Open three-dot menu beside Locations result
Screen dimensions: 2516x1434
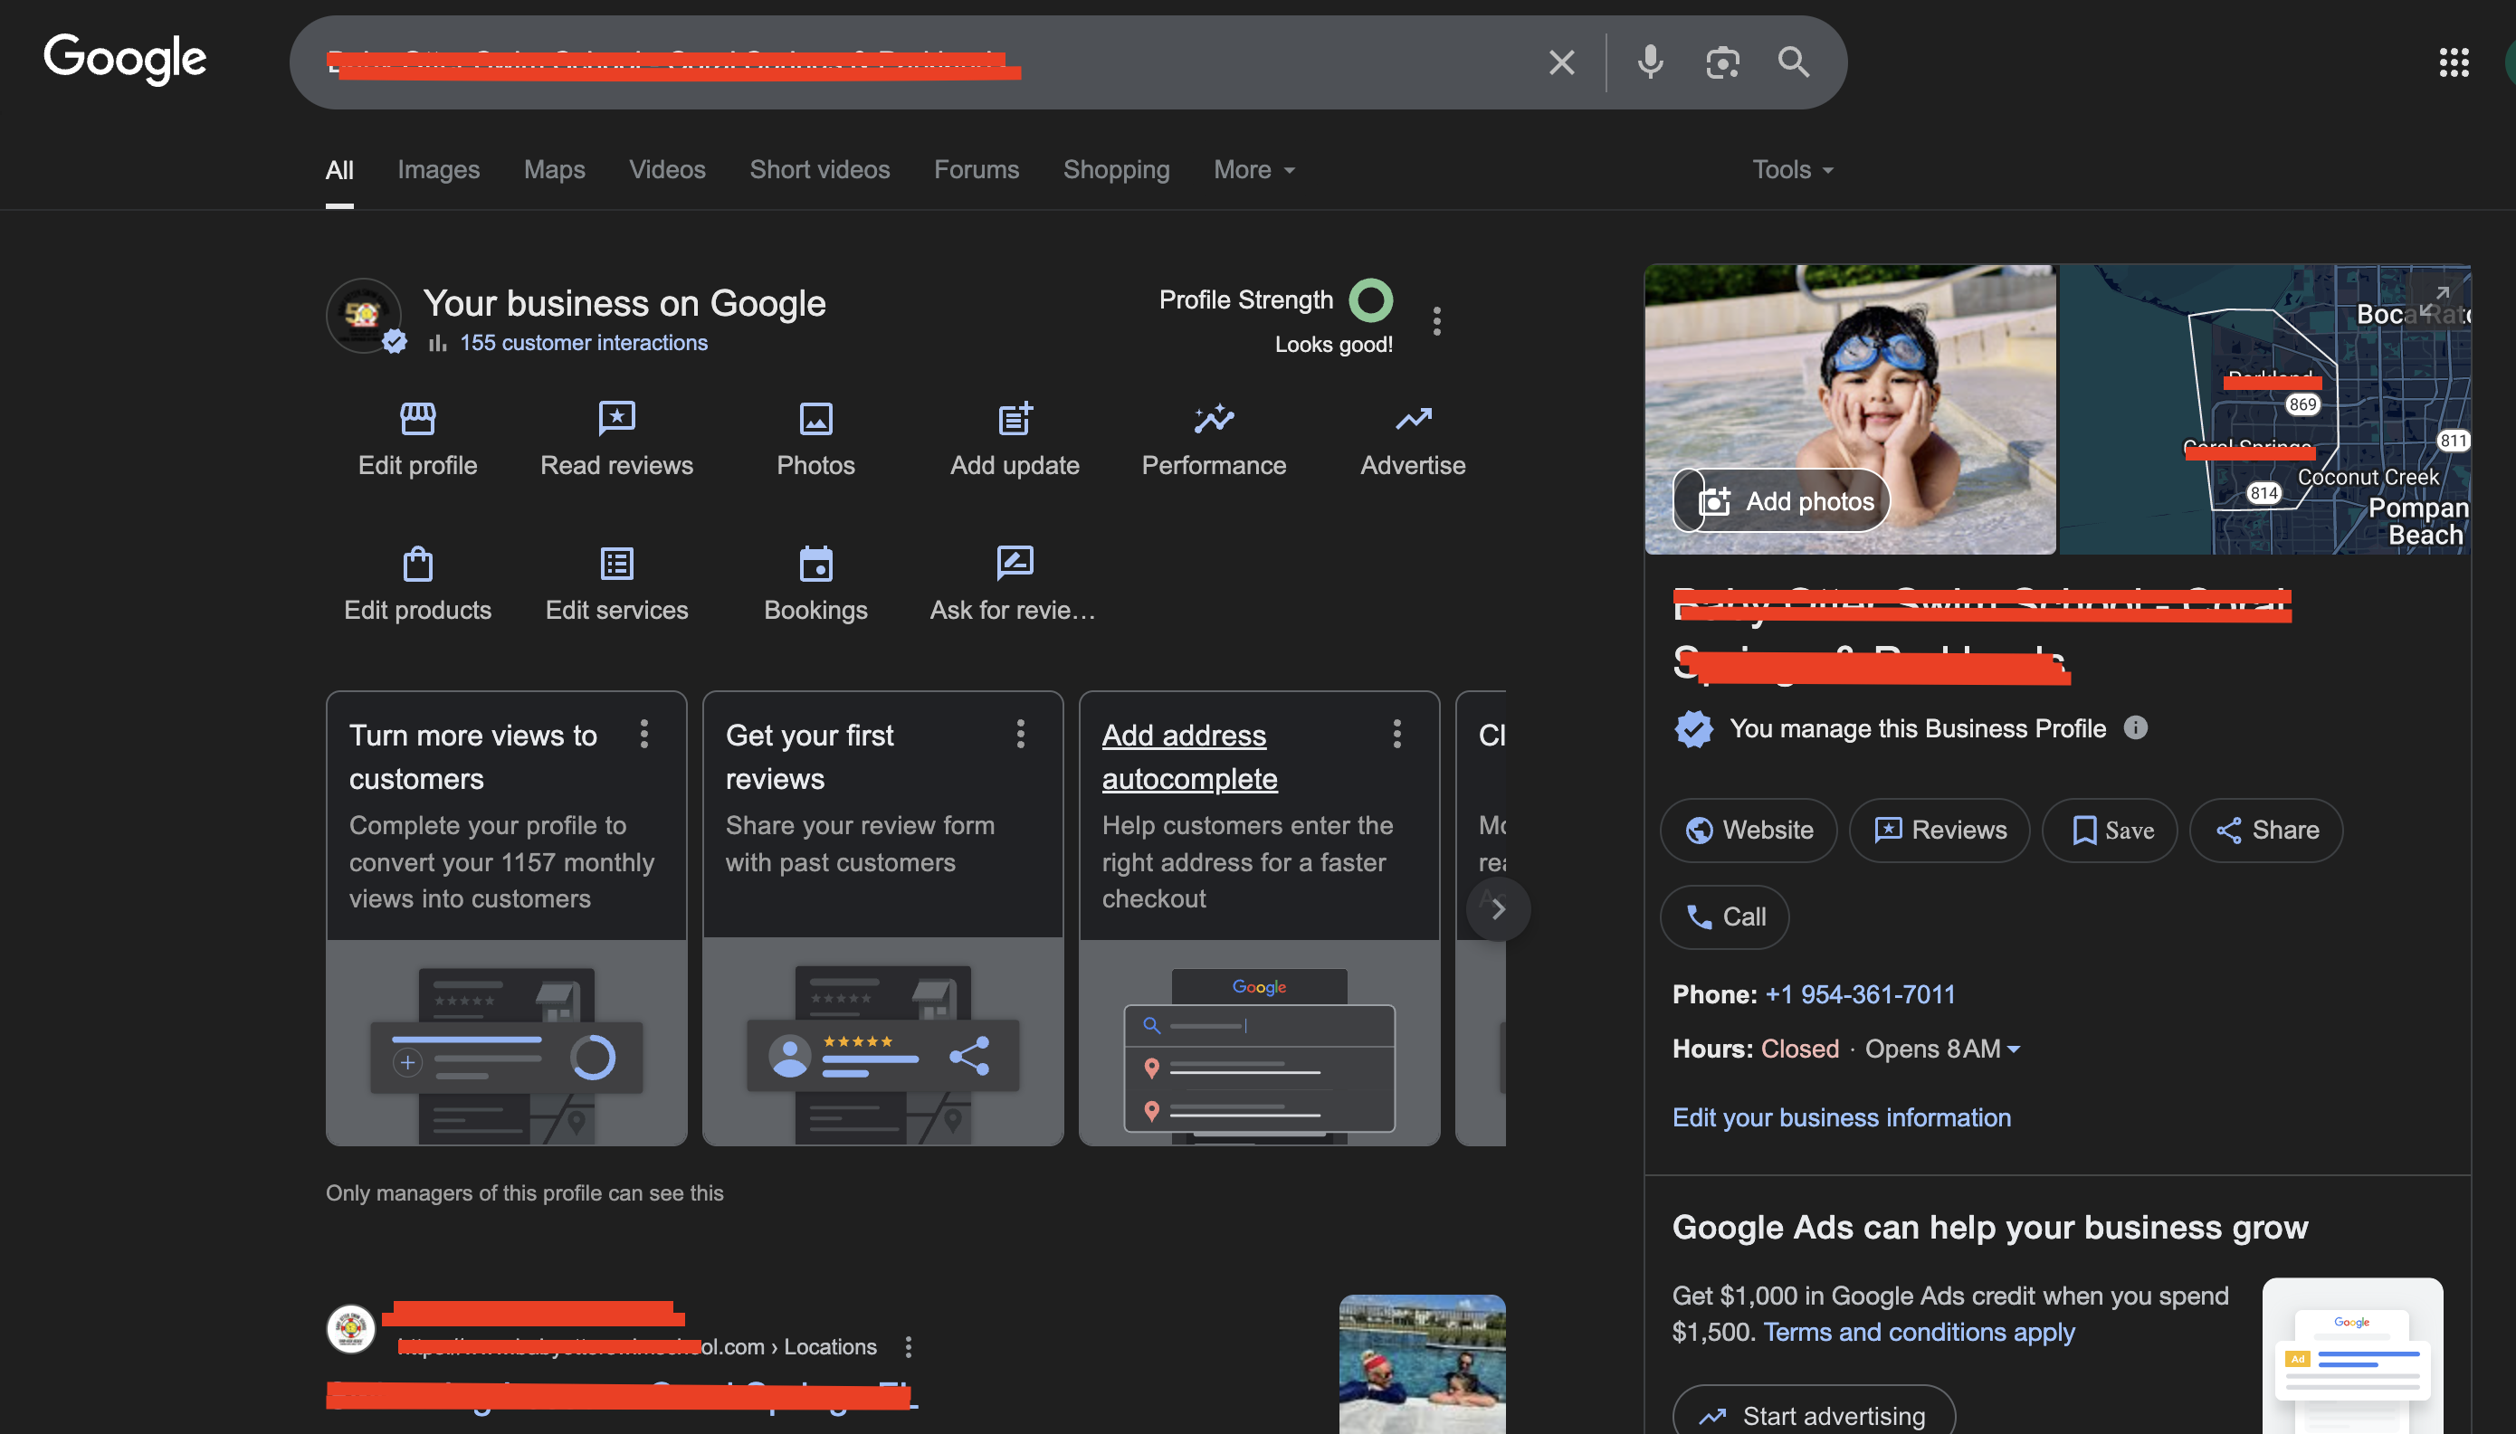(909, 1346)
